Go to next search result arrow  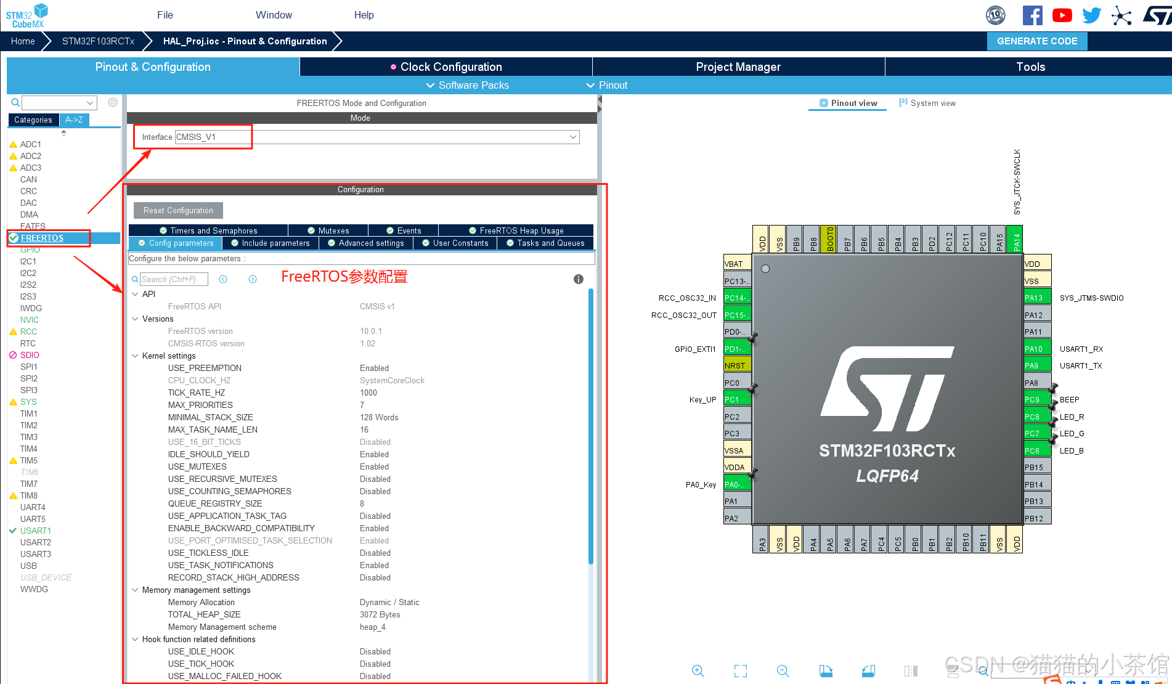click(253, 279)
